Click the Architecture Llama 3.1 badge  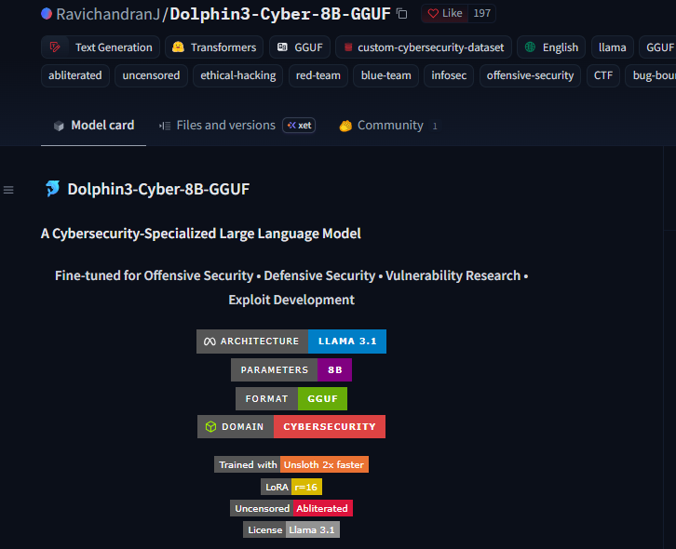tap(291, 341)
